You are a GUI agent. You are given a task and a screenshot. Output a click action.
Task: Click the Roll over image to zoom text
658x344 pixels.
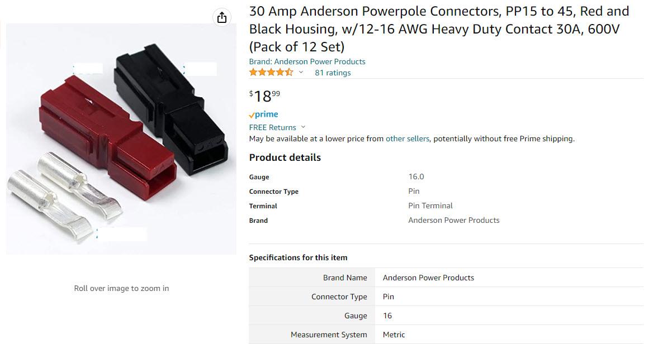click(121, 288)
